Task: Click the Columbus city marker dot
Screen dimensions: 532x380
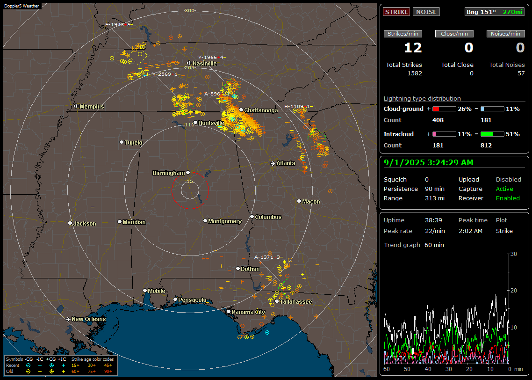Action: coord(252,216)
